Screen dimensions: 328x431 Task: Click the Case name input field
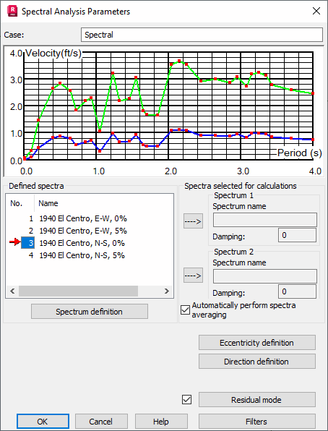pos(202,35)
